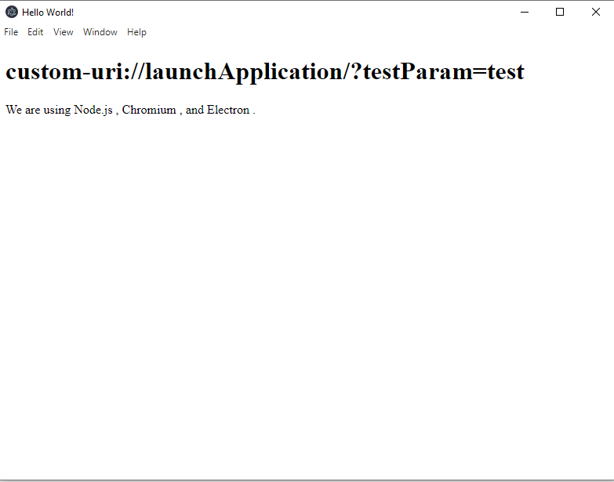Open the View menu
The width and height of the screenshot is (614, 482).
(x=63, y=32)
